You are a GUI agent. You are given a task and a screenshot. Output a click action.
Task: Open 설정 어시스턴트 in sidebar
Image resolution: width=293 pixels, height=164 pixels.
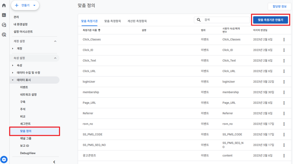[x=23, y=32]
